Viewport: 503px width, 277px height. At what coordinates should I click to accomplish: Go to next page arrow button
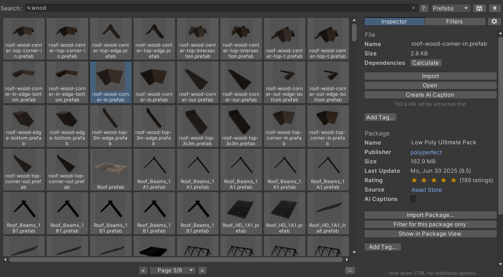(202, 270)
